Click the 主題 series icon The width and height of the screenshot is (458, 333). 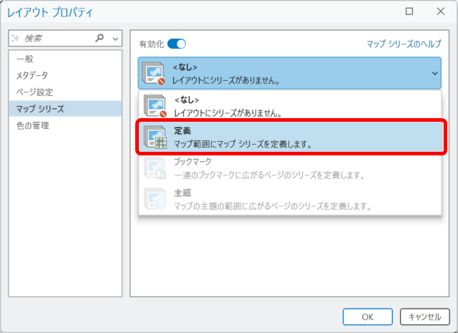155,199
